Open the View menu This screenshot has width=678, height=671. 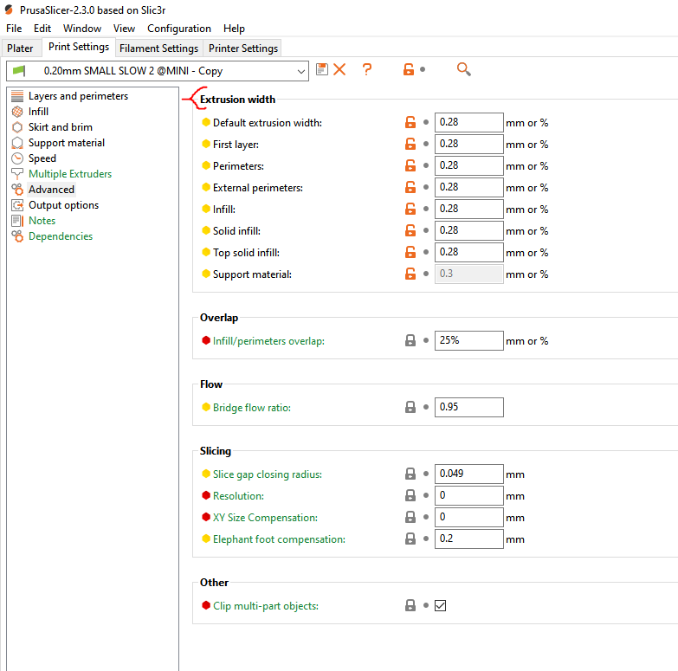point(124,29)
